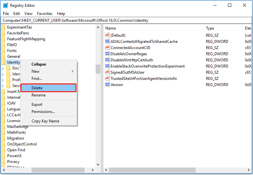This screenshot has height=175, width=253.
Task: Expand the DocT subkey under Identity
Action: tap(3, 68)
